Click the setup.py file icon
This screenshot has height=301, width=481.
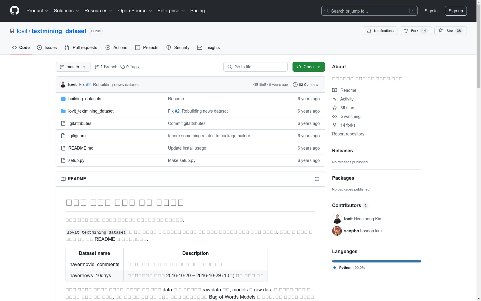click(63, 160)
